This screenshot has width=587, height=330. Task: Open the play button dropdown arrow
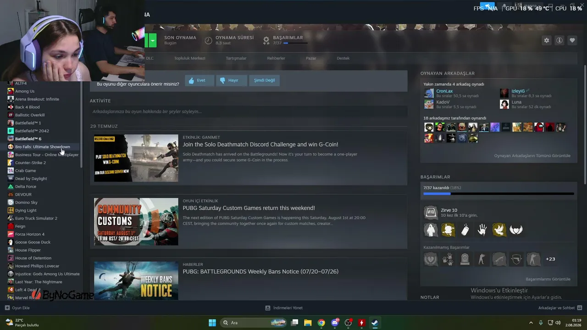pyautogui.click(x=152, y=40)
